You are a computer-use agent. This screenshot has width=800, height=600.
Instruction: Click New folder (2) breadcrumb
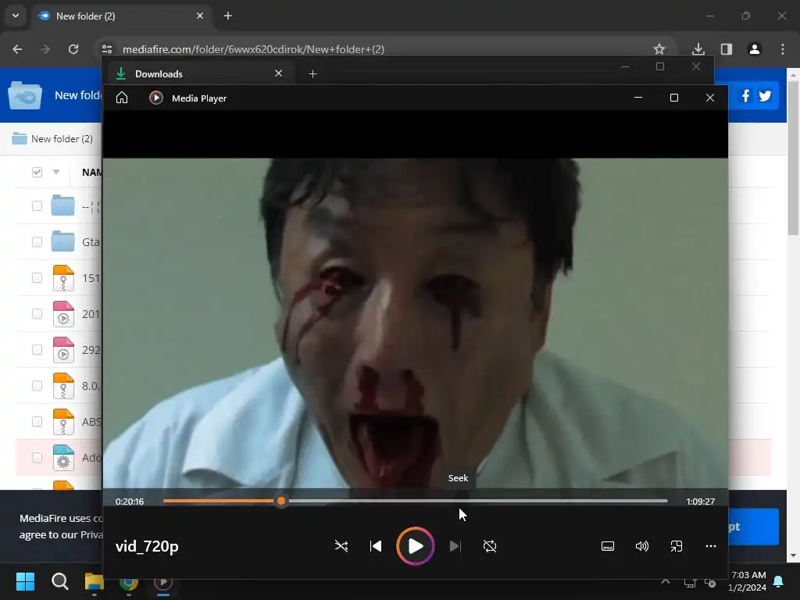62,139
